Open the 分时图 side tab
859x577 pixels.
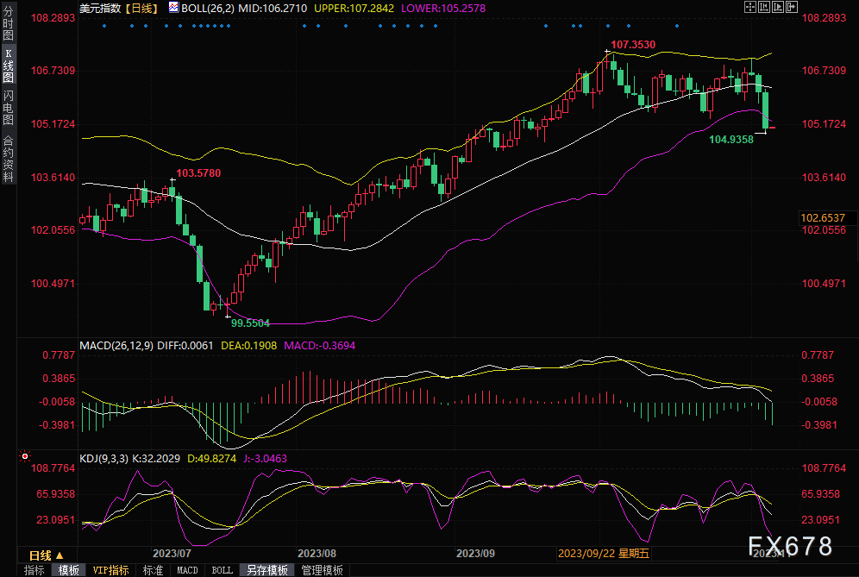coord(9,23)
